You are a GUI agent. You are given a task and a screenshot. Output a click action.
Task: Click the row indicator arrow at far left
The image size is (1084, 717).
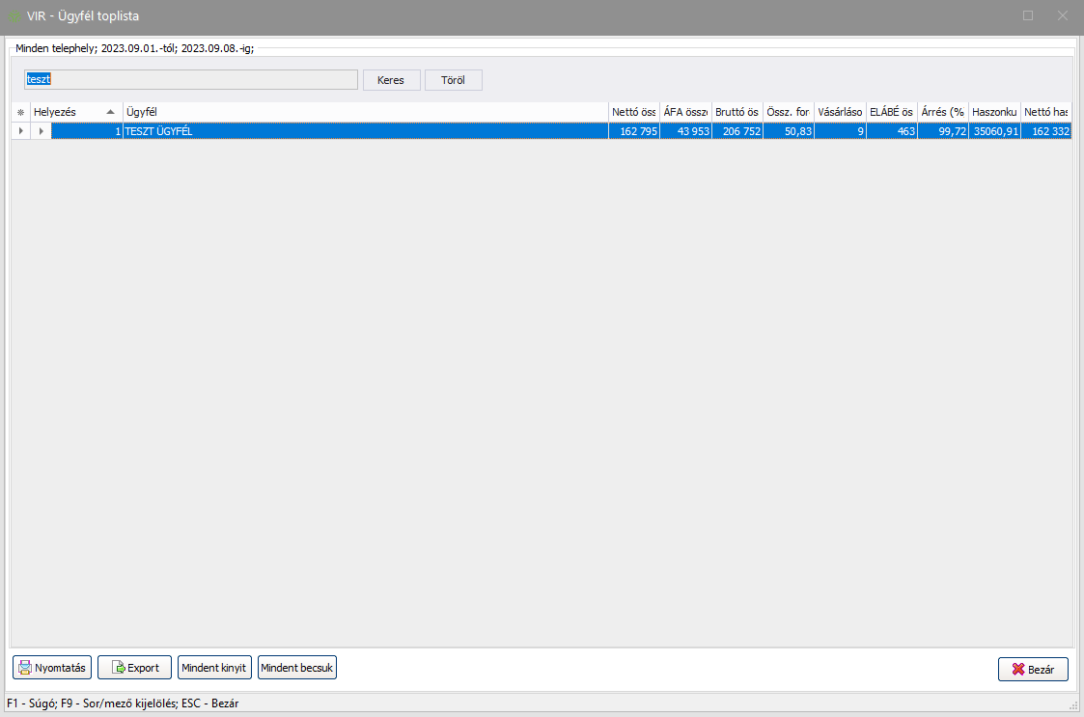[x=20, y=130]
